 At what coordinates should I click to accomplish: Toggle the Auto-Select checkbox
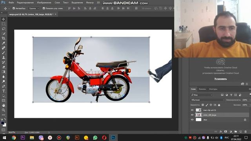pyautogui.click(x=14, y=8)
